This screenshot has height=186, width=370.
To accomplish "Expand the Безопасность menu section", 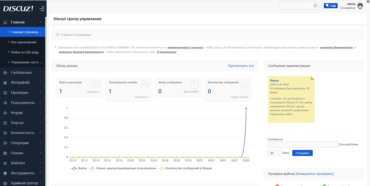I will coord(22,133).
